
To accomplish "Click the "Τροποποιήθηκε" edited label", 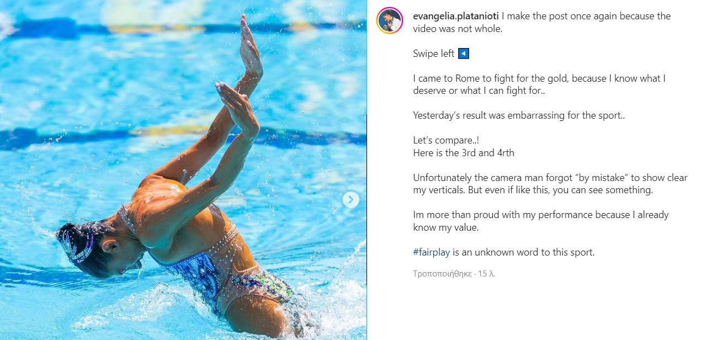I will tap(442, 273).
